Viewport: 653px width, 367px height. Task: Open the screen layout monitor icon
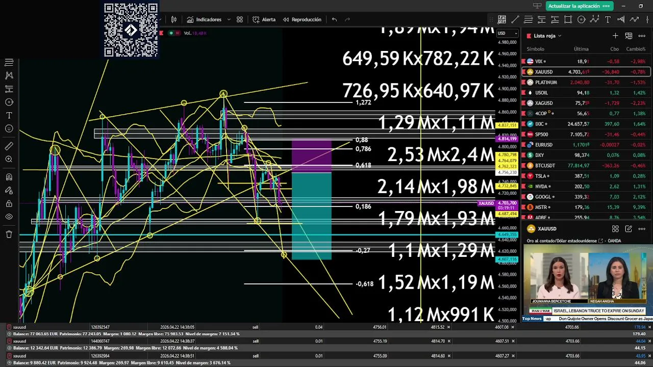537,6
